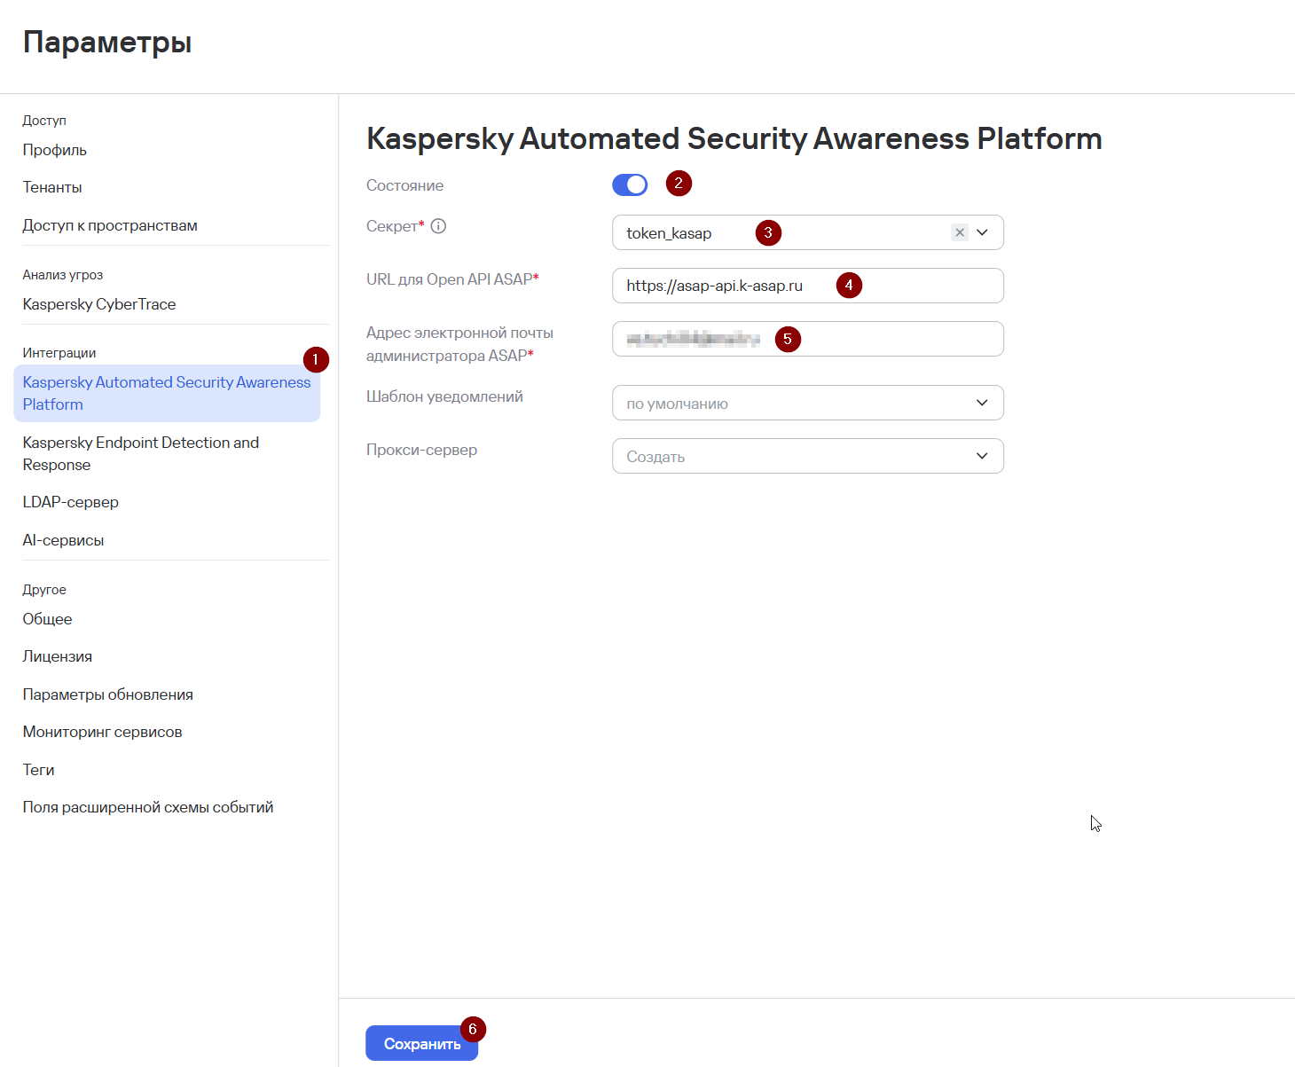The width and height of the screenshot is (1295, 1067).
Task: Select Мониторинг сервисов item
Action: tap(103, 732)
